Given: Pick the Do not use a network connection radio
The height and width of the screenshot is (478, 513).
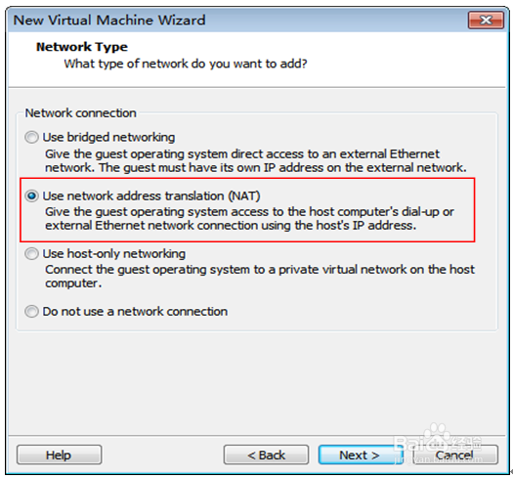Looking at the screenshot, I should pos(31,311).
